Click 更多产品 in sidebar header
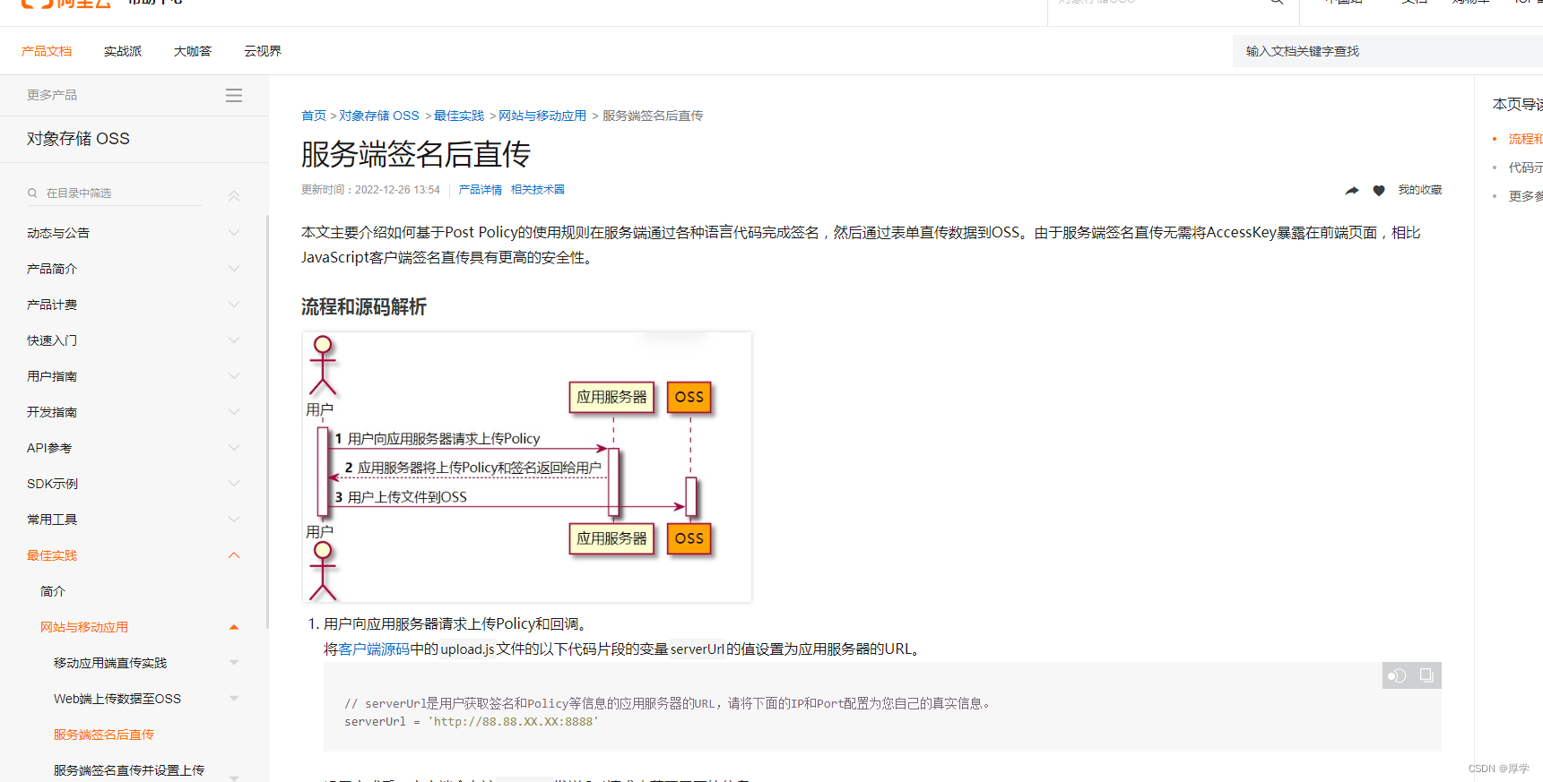1543x782 pixels. pos(52,95)
